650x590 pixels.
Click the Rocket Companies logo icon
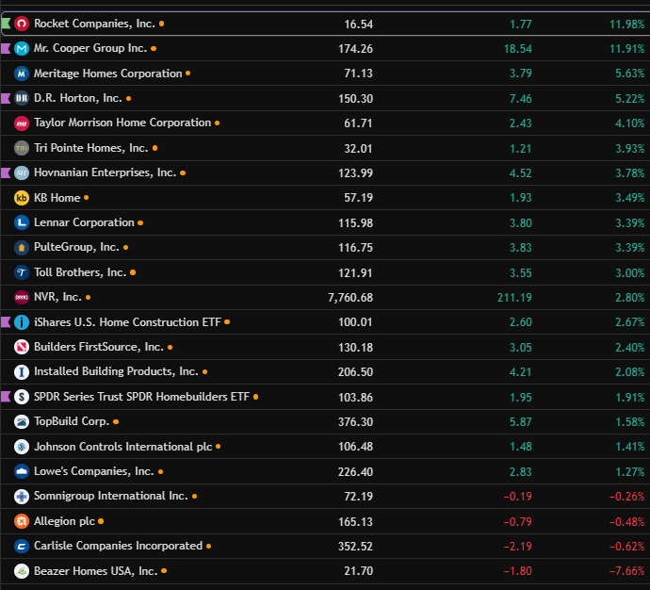22,24
